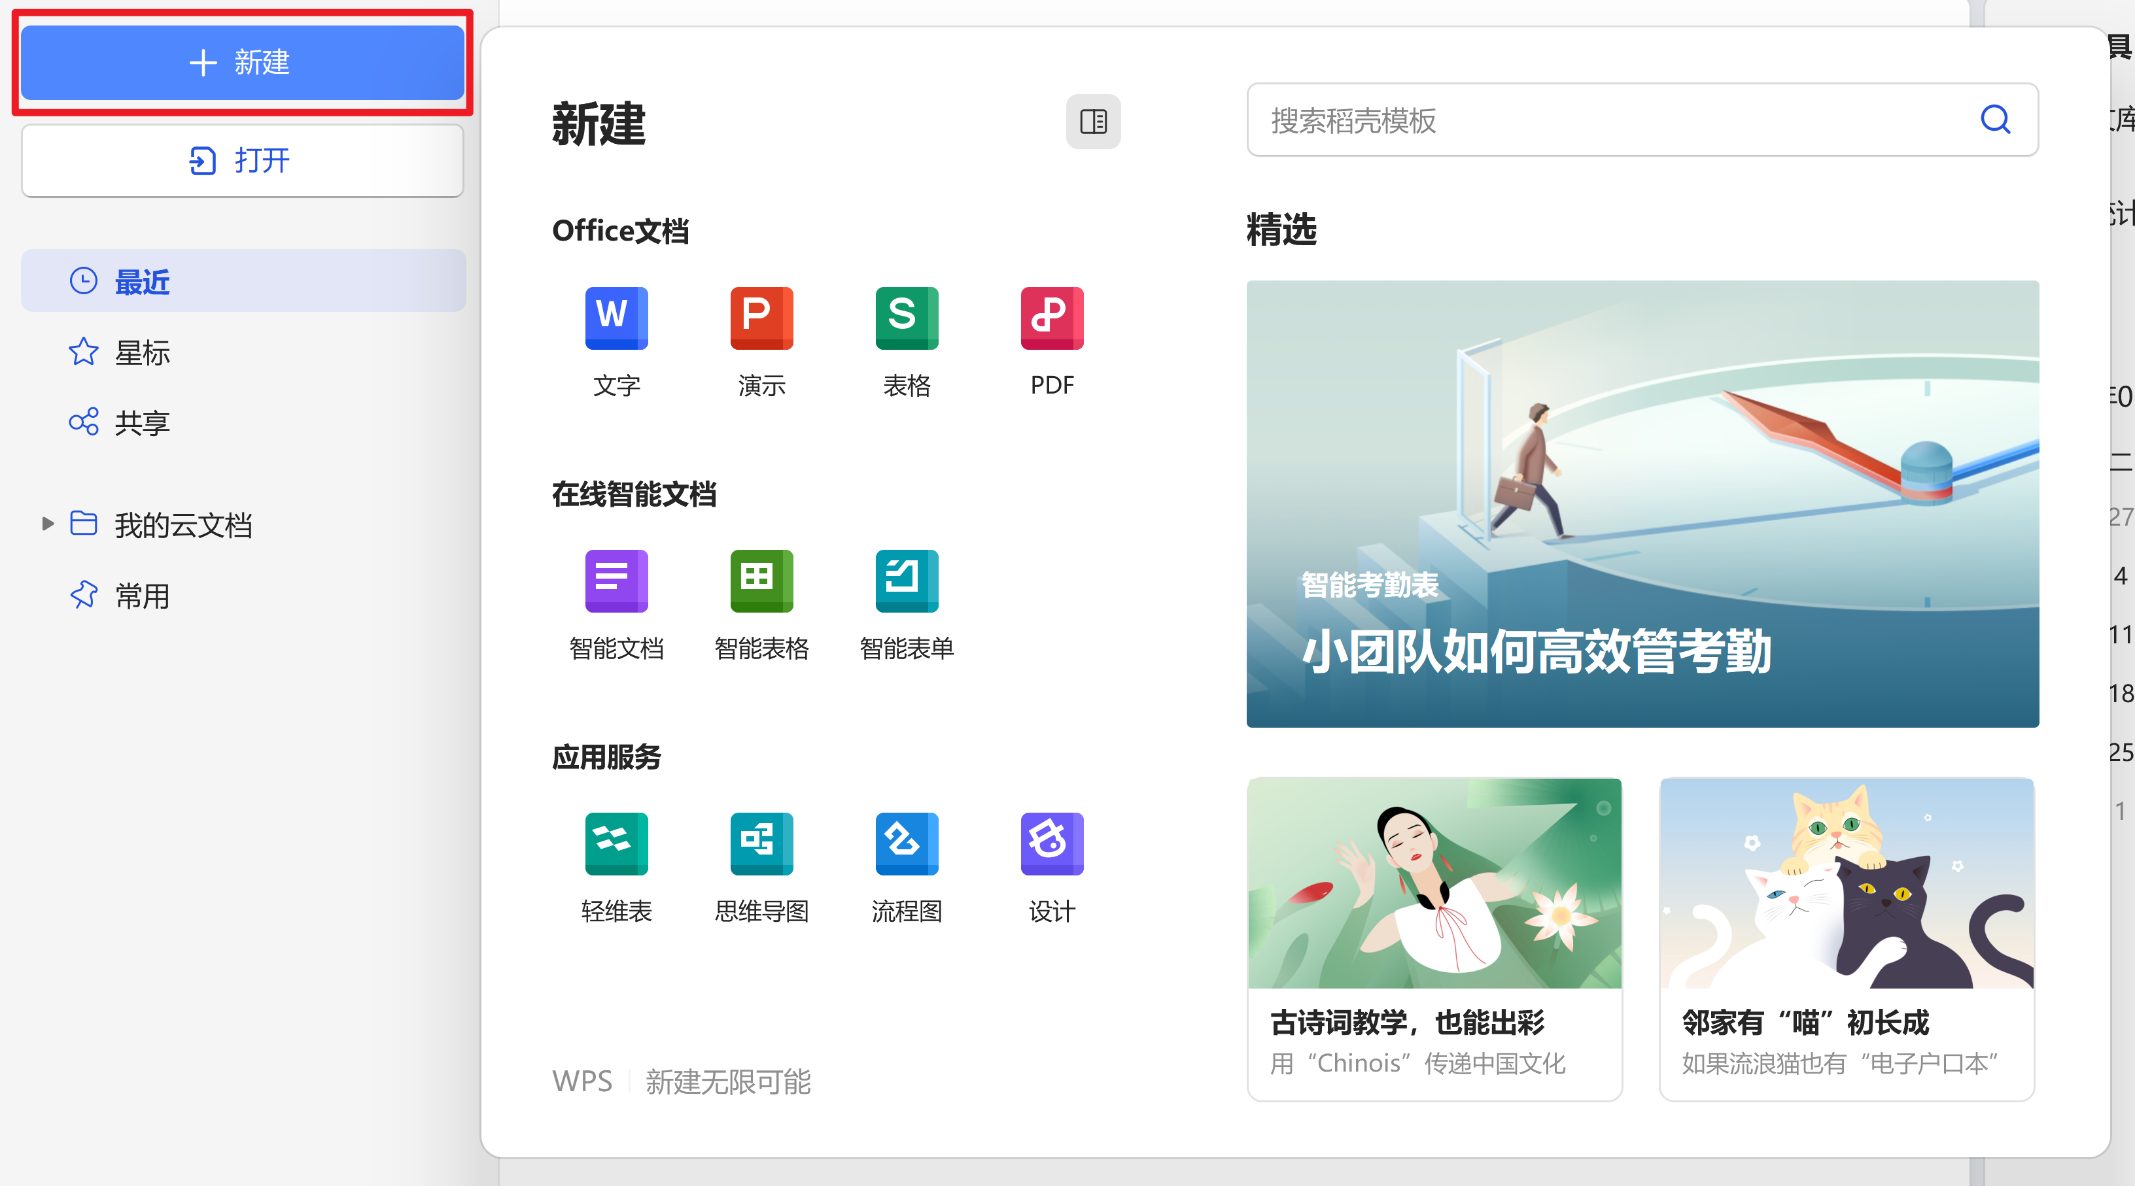Select 共享 in the sidebar
Screen dimensions: 2135x1186
(142, 423)
